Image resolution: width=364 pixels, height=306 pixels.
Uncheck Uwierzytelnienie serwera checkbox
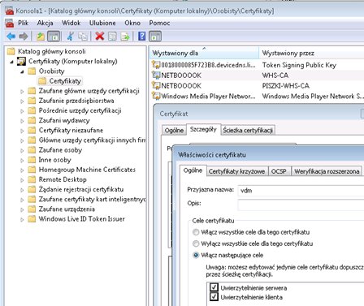[214, 287]
